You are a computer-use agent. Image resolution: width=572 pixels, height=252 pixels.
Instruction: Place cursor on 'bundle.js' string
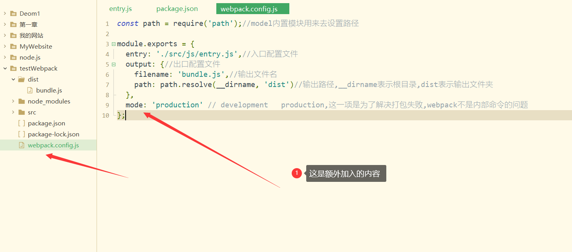(x=201, y=74)
